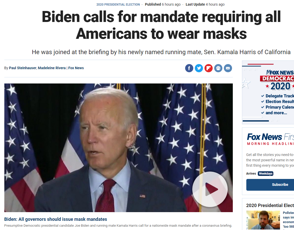
Task: Open author Madeleine Rivera's page
Action: point(52,68)
